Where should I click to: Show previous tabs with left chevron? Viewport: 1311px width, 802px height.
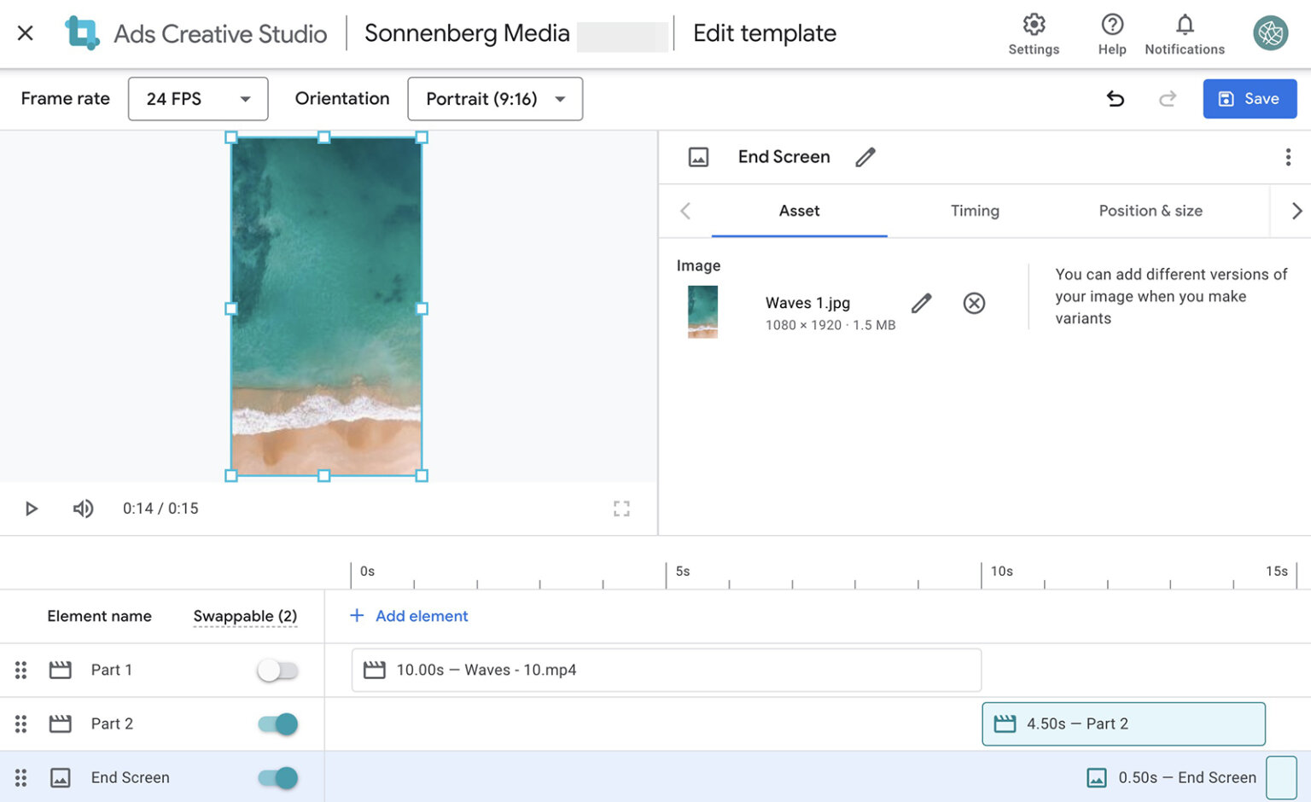685,211
